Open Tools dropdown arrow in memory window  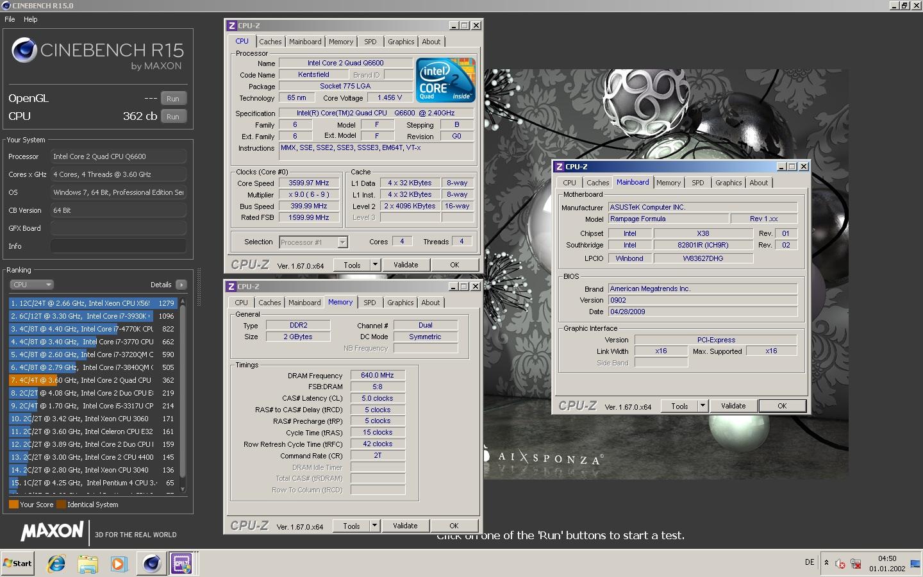pos(375,526)
